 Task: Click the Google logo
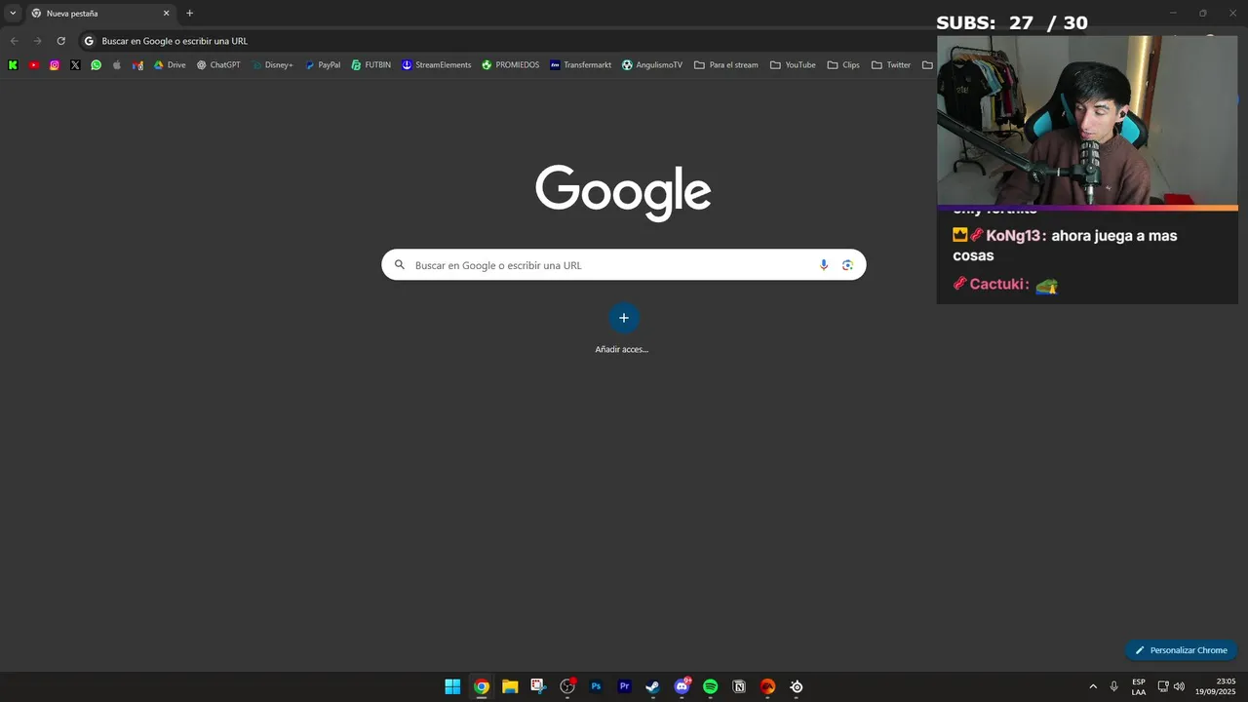[x=623, y=192]
